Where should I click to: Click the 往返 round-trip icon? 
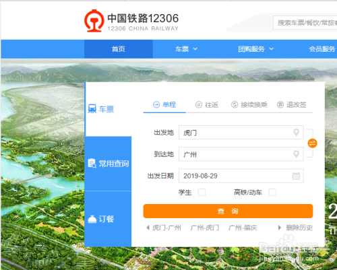pyautogui.click(x=199, y=104)
